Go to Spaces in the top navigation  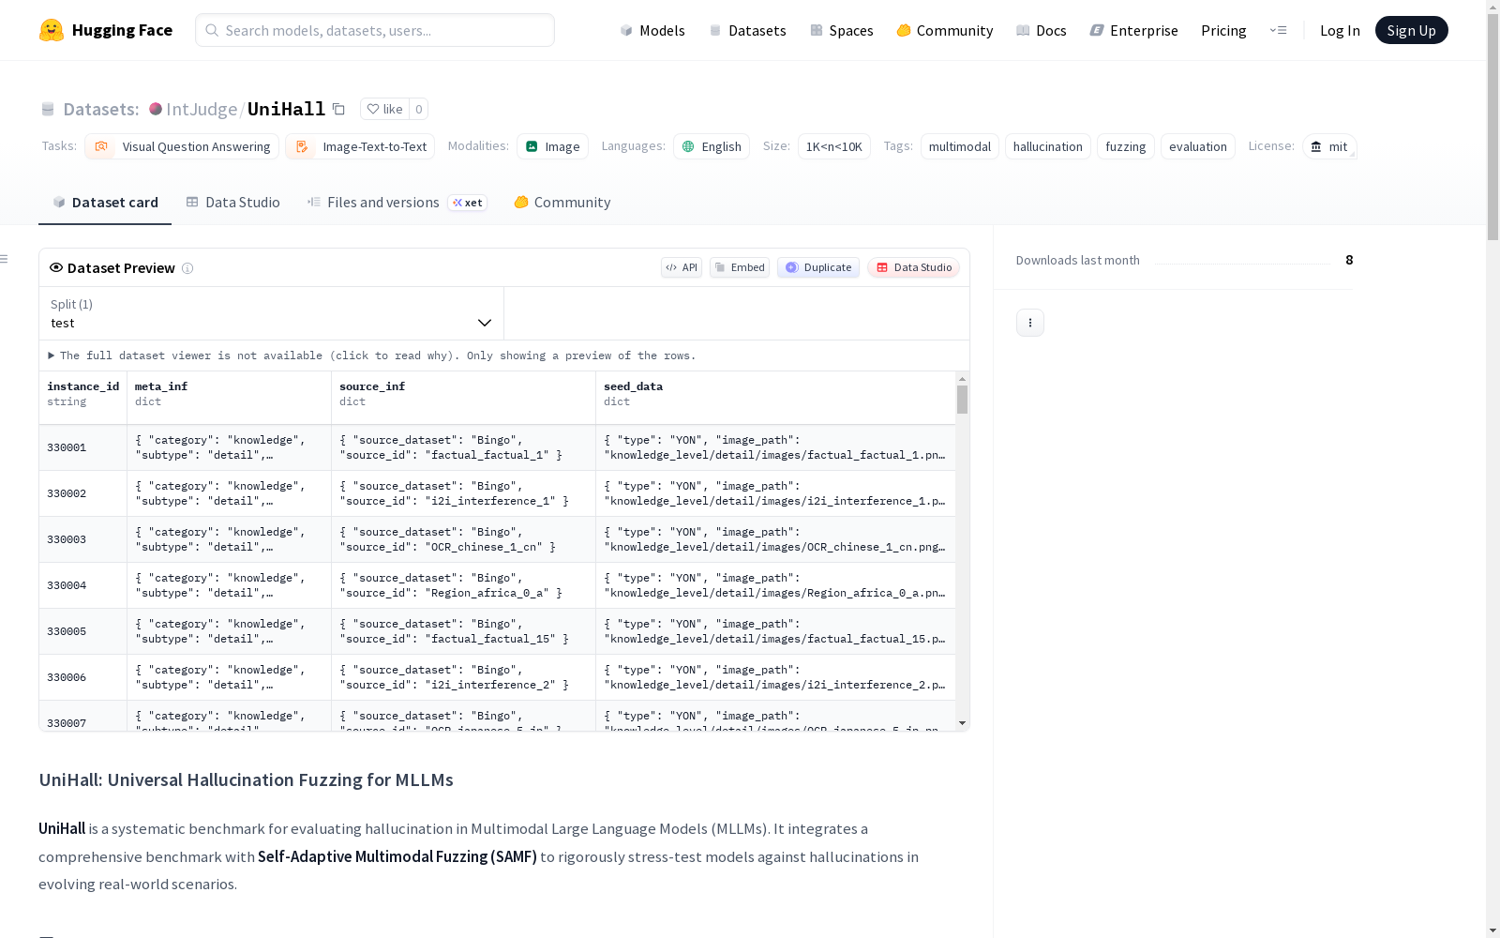pyautogui.click(x=841, y=30)
